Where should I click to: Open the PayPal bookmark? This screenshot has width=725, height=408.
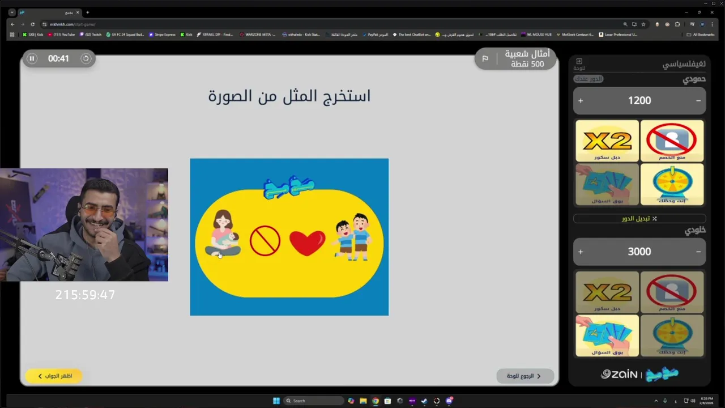tap(376, 35)
